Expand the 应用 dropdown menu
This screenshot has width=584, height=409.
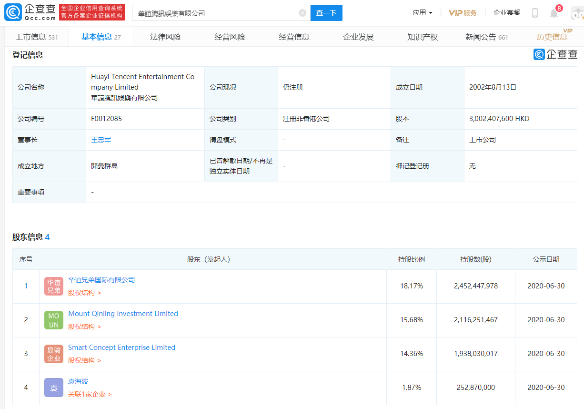click(x=423, y=13)
